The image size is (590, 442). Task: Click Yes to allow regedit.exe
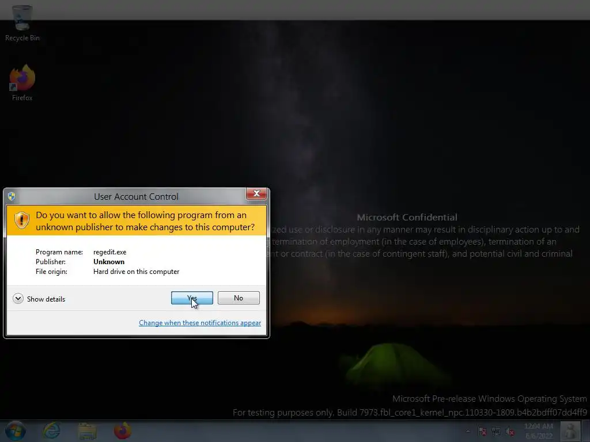(x=192, y=298)
